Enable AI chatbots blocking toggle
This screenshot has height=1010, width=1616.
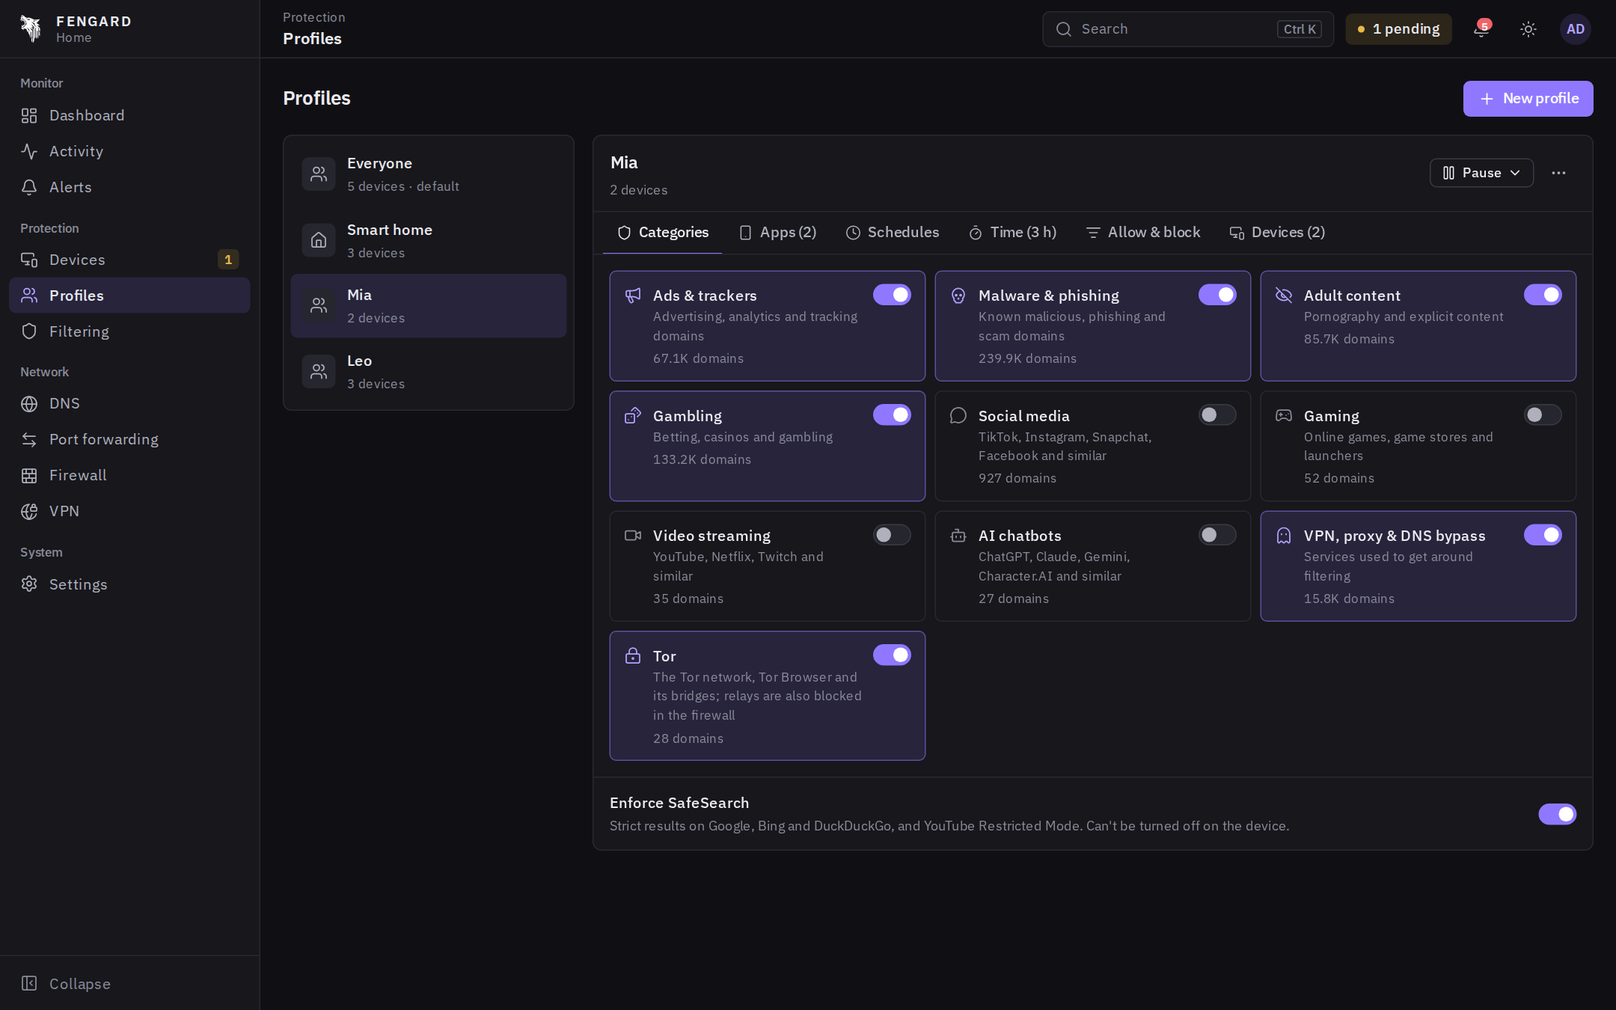pyautogui.click(x=1217, y=535)
